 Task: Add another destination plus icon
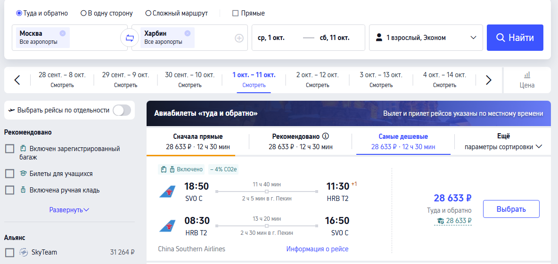[x=239, y=38]
